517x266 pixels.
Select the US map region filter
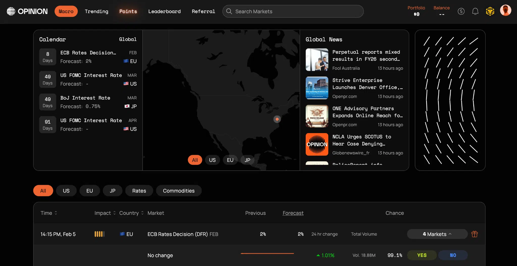[212, 160]
